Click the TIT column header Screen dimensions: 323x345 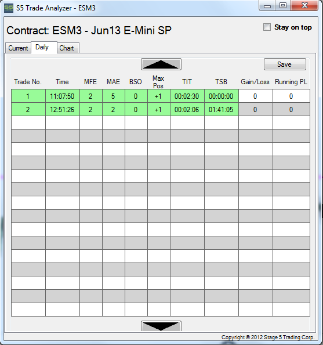(187, 82)
